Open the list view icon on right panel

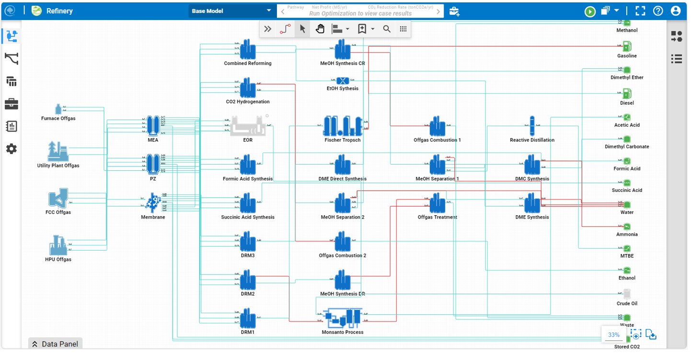[x=677, y=59]
